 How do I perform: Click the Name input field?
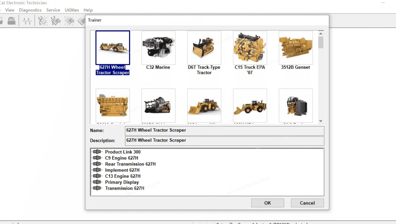pyautogui.click(x=224, y=131)
